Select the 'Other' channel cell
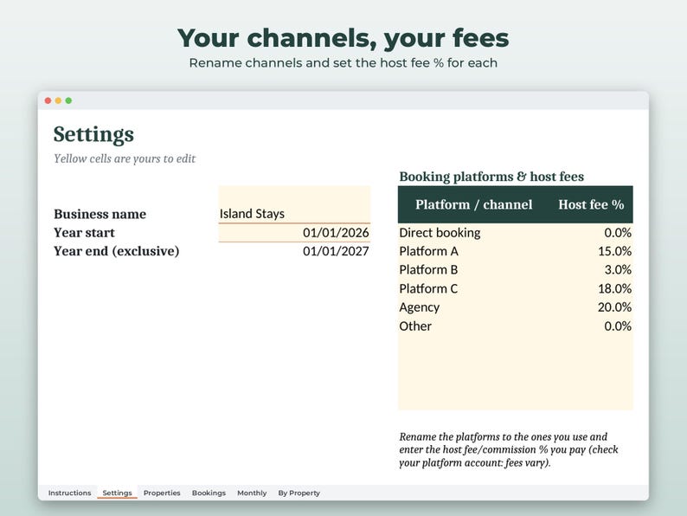This screenshot has height=516, width=687. [474, 326]
